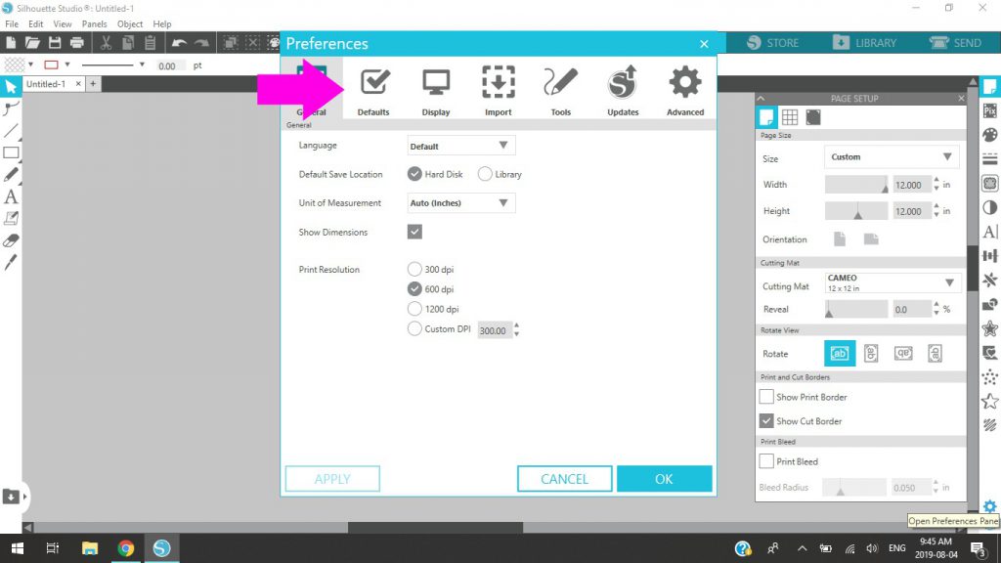Open the Language dropdown
Viewport: 1001px width, 563px height.
[461, 146]
